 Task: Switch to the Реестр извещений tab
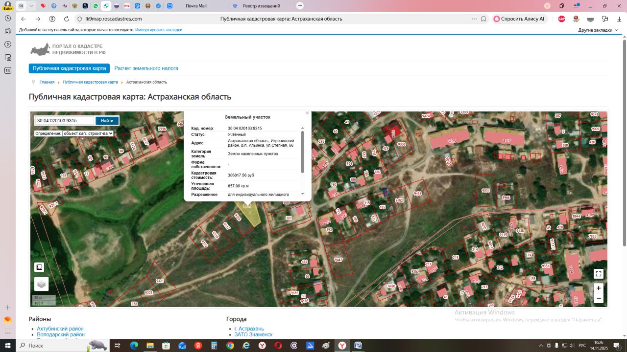(x=262, y=6)
